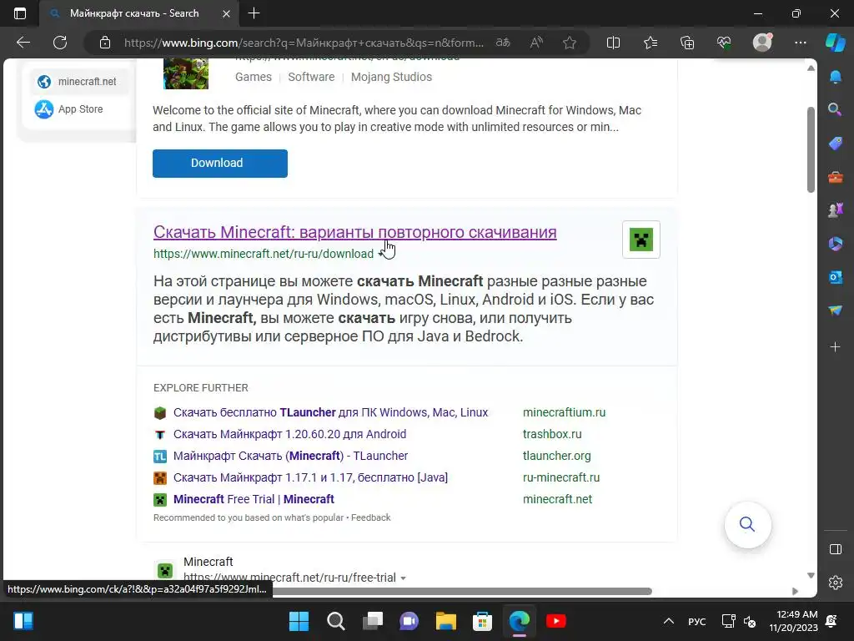Click the blue Download button

220,163
